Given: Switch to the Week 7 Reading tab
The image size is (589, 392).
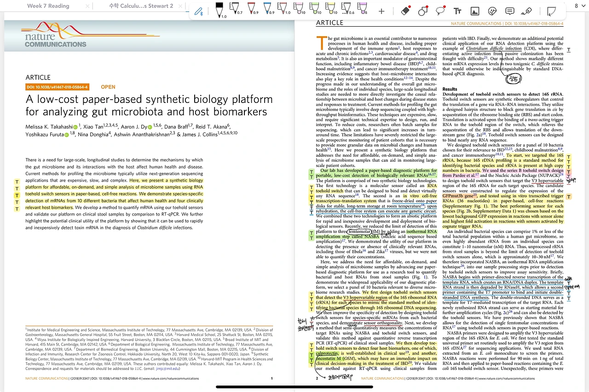Looking at the screenshot, I should [48, 6].
